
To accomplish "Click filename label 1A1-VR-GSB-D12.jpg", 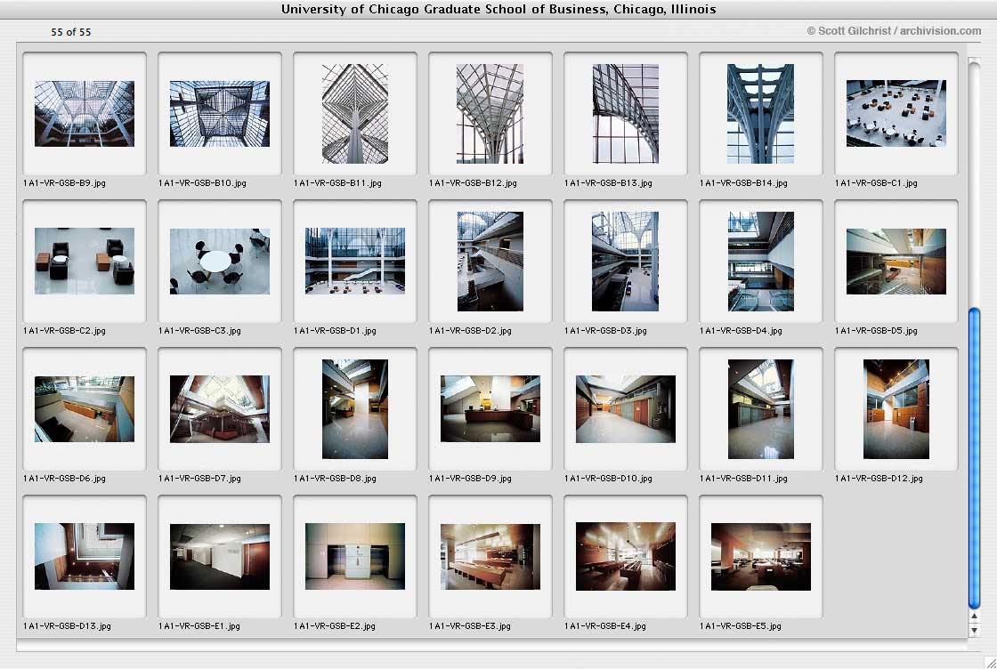I will [x=879, y=479].
